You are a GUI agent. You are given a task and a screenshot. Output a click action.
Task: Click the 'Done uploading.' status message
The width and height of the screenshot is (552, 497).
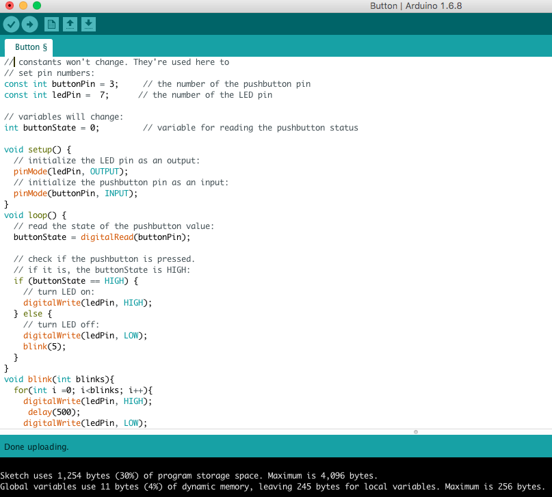(x=36, y=446)
